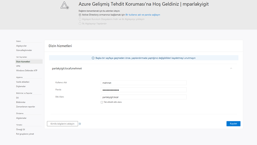This screenshot has width=257, height=145.
Task: Click the parlakyigit.local\mehmet section title
Action: (67, 68)
